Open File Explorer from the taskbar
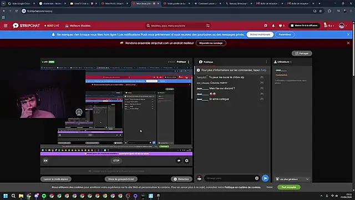This screenshot has height=200, width=355. point(21,196)
